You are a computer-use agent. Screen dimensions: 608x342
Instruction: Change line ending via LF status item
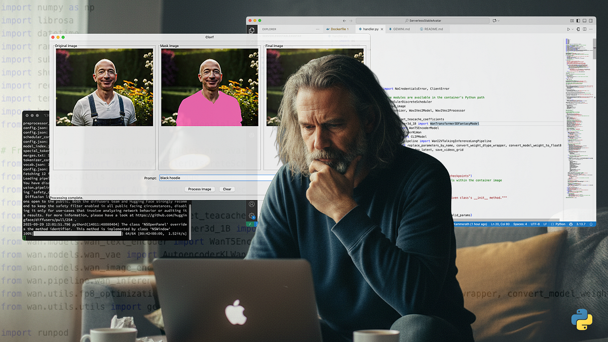pos(545,224)
